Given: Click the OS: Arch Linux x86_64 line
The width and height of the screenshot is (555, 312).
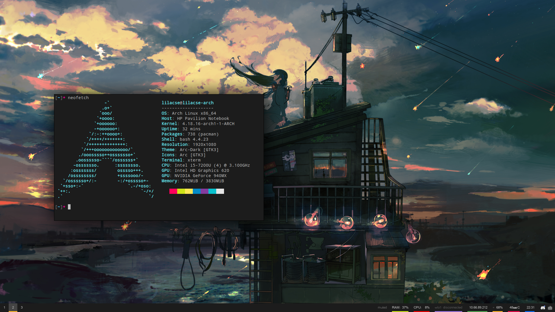Looking at the screenshot, I should tap(189, 113).
